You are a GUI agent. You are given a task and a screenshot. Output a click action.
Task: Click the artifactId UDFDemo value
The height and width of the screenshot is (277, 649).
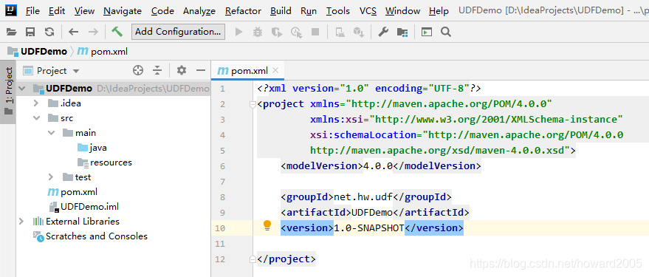(x=372, y=213)
